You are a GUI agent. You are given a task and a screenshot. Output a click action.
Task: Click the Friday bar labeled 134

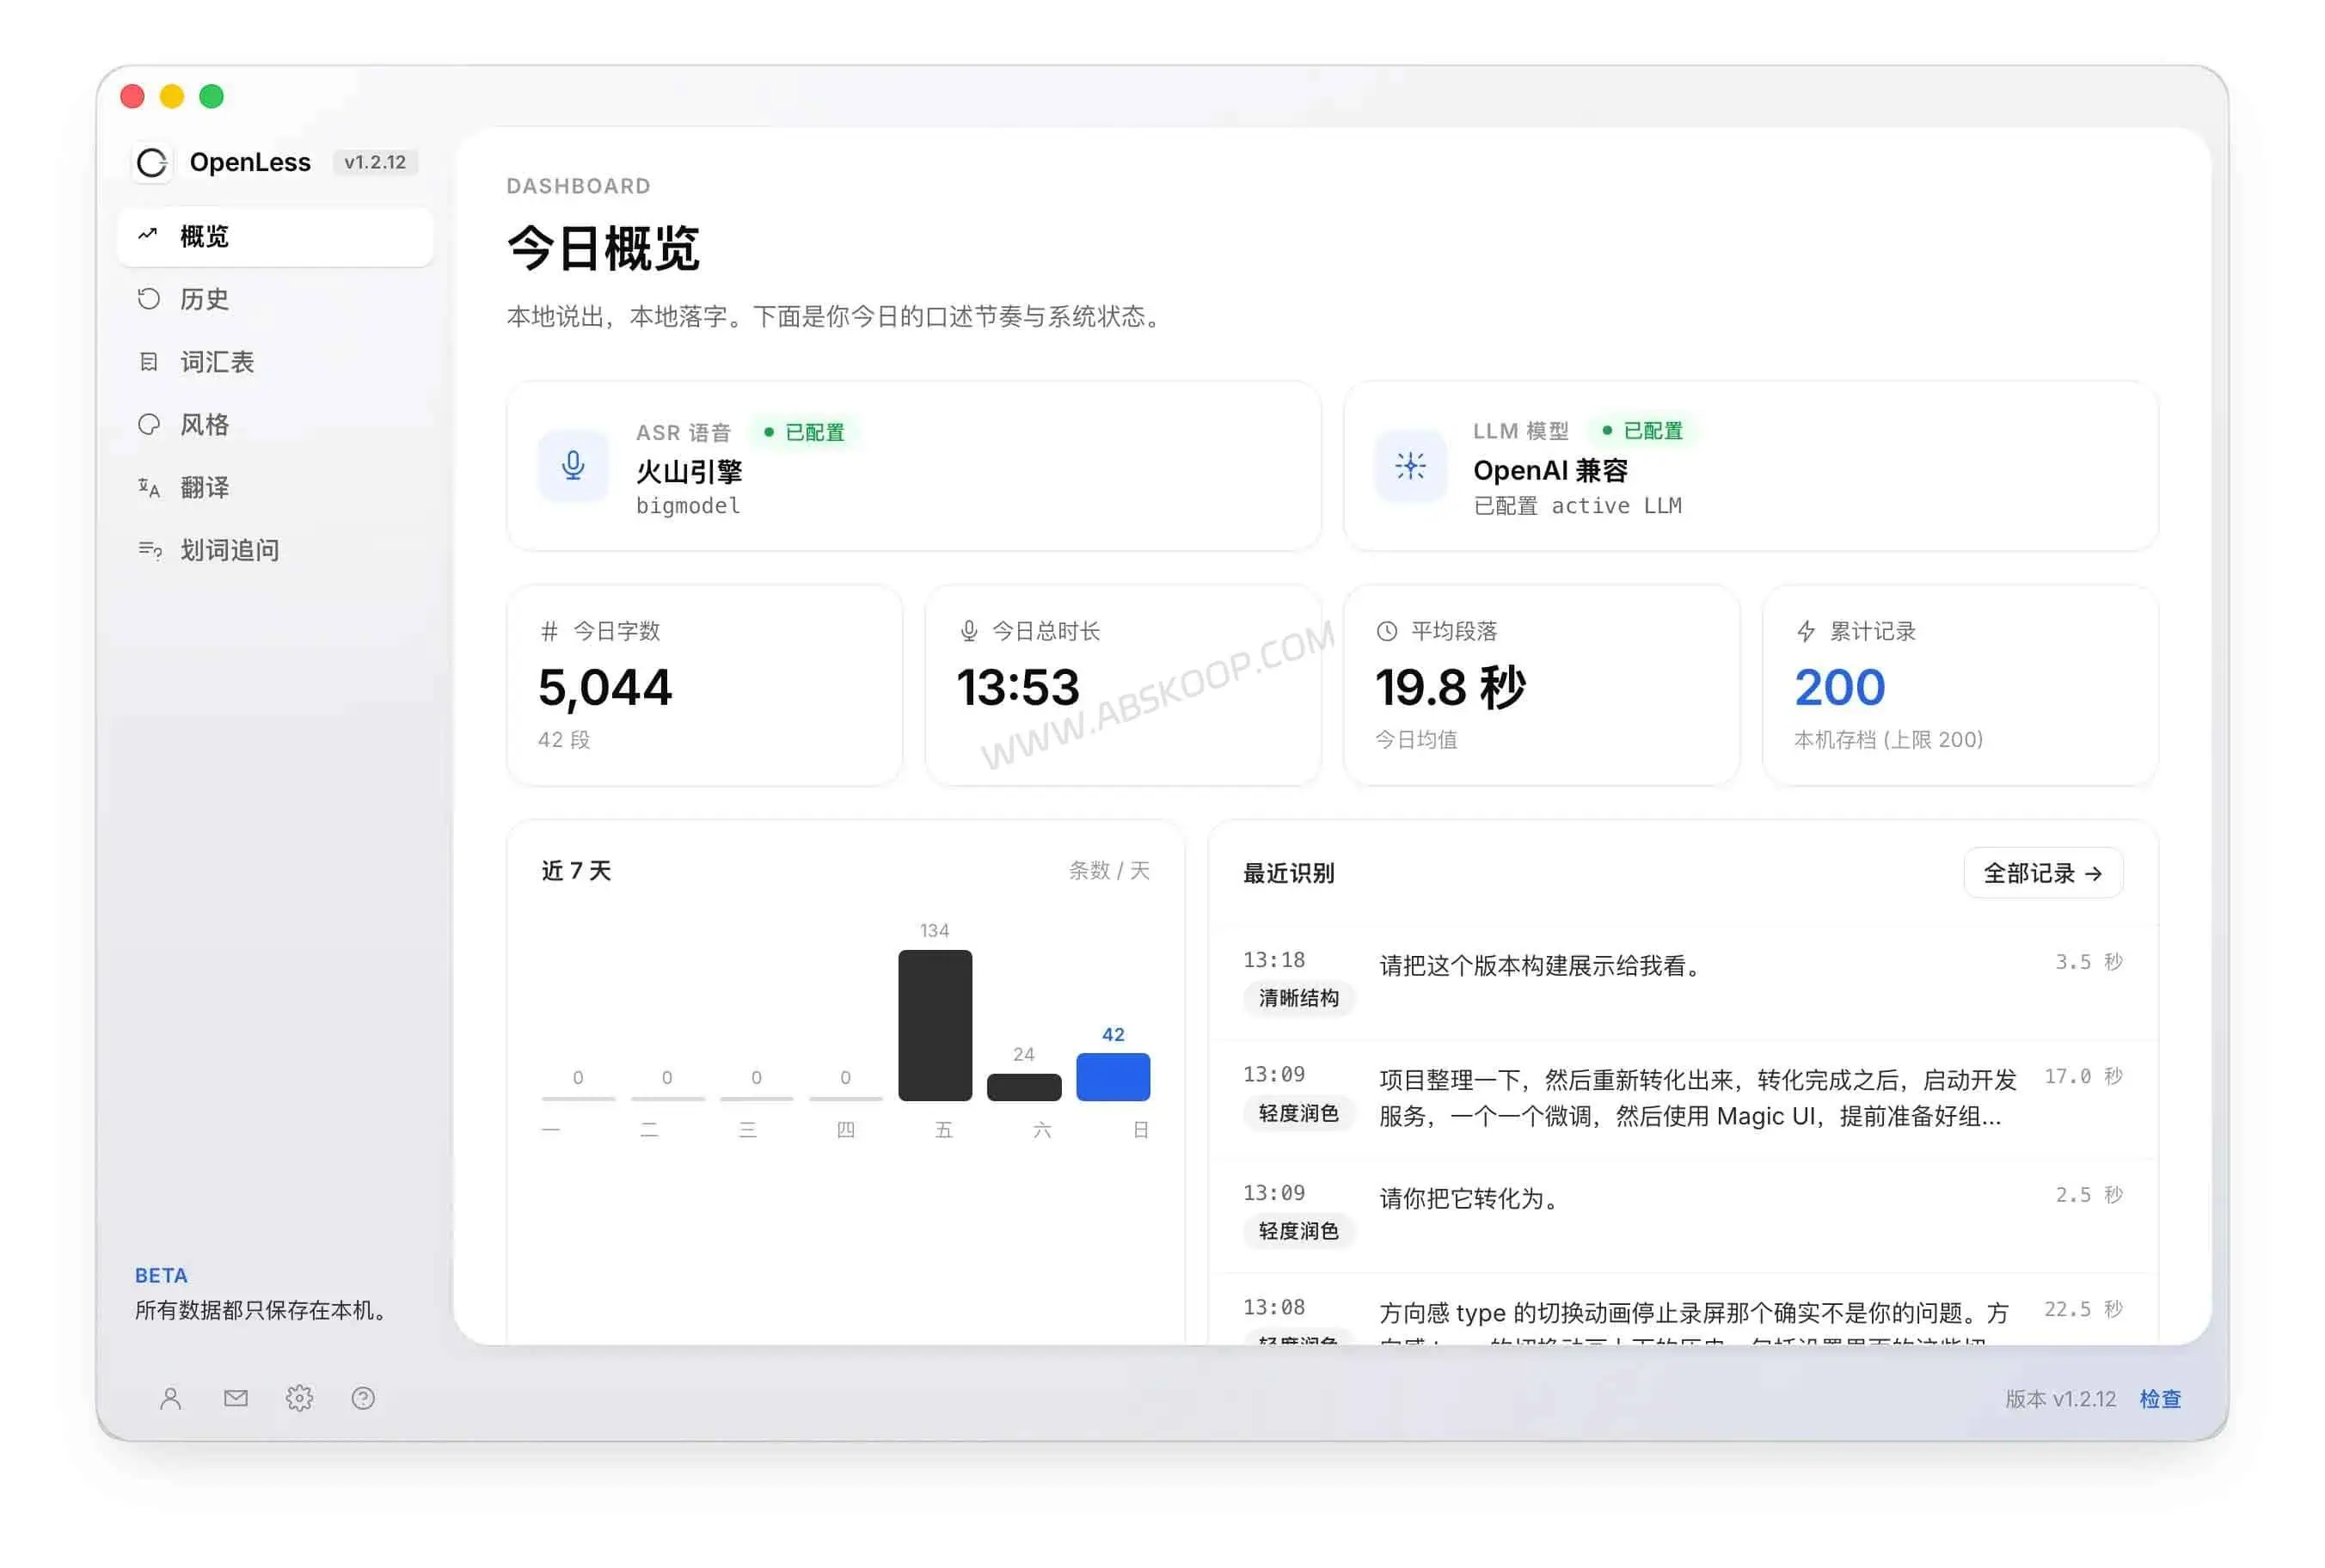click(934, 1025)
